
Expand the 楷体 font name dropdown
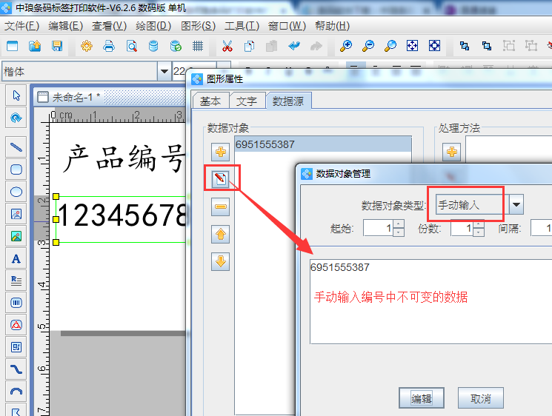tap(163, 72)
